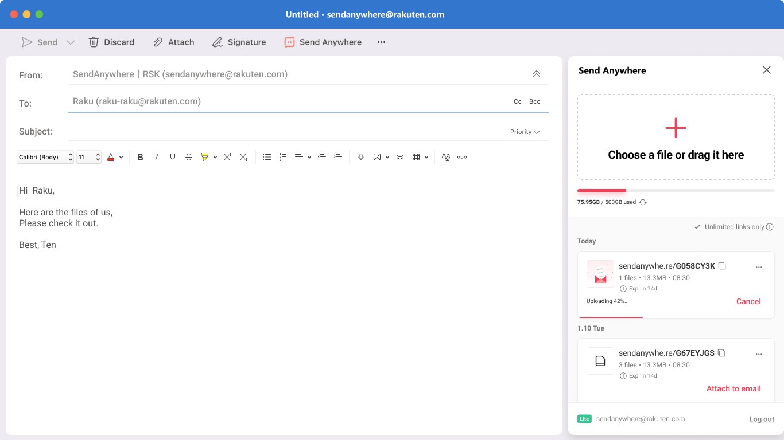Click the Lite plan badge
The height and width of the screenshot is (440, 784).
click(x=584, y=419)
